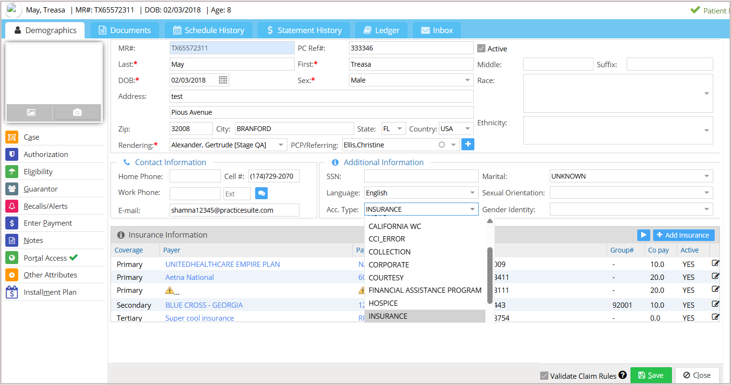Viewport: 731px width, 385px height.
Task: Click edit icon for UNITEDHEALTHCARE EMPIRE PLAN row
Action: tap(715, 263)
